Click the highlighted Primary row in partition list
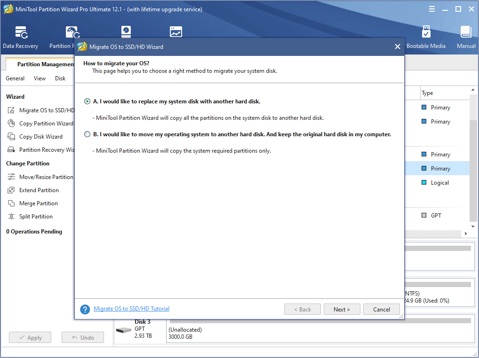The width and height of the screenshot is (479, 358). tap(437, 168)
